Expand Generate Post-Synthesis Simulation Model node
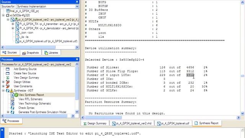Image resolution: width=245 pixels, height=138 pixels. point(8,112)
